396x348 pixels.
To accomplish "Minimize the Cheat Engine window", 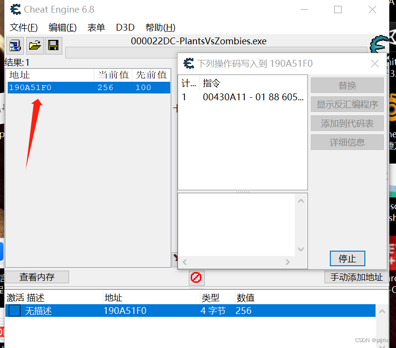I will pos(305,10).
